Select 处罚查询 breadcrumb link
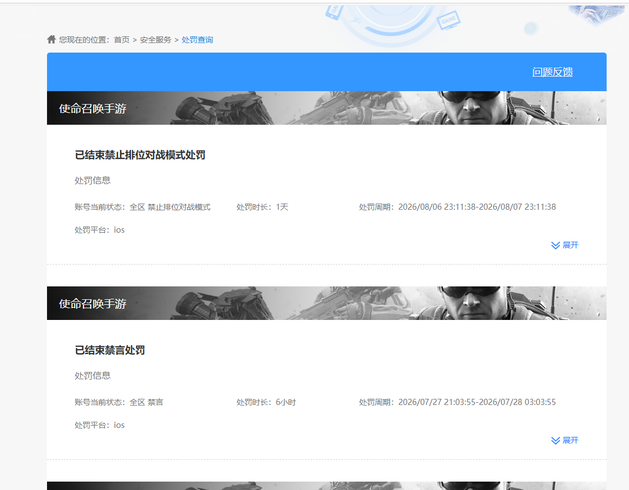 (x=198, y=40)
